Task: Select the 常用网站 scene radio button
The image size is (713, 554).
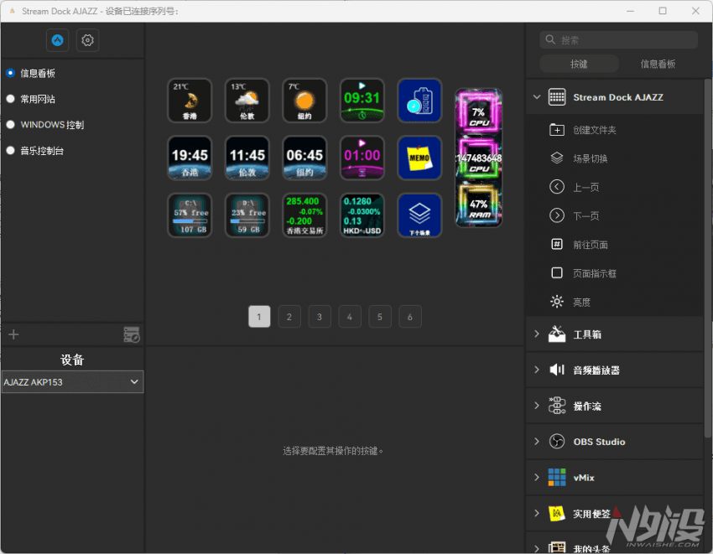Action: (10, 99)
